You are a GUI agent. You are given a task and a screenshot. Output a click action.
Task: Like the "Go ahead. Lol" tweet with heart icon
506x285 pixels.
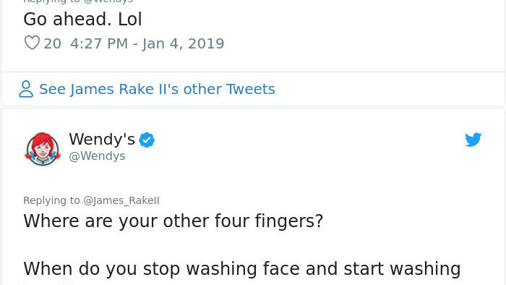click(32, 43)
